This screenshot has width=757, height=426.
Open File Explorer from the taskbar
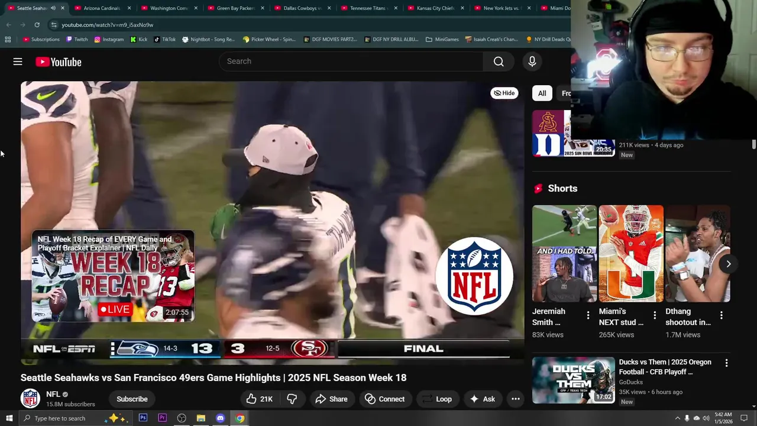(x=201, y=418)
